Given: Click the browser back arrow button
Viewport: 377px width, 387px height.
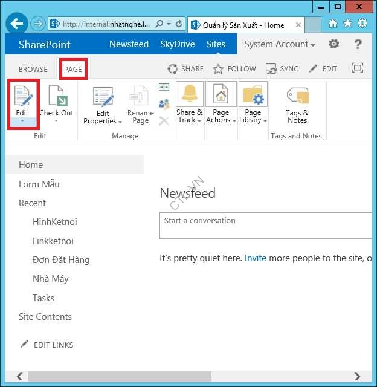Looking at the screenshot, I should click(x=16, y=24).
